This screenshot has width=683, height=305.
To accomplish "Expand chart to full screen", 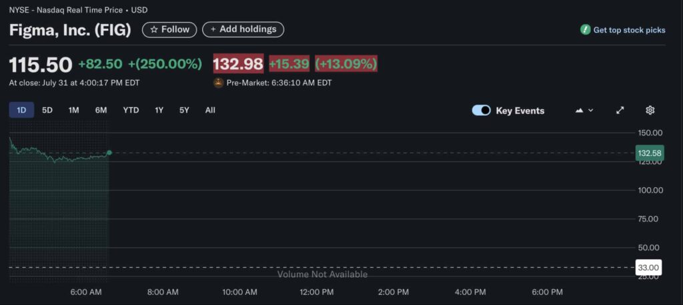I will [x=620, y=111].
